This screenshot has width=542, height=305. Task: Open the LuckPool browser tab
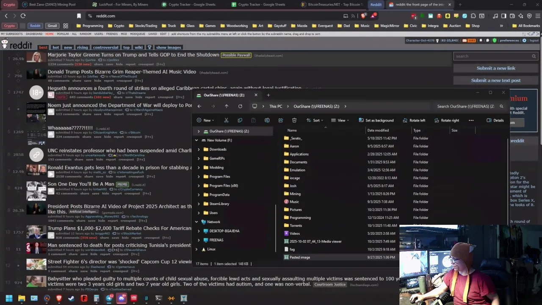(x=124, y=5)
